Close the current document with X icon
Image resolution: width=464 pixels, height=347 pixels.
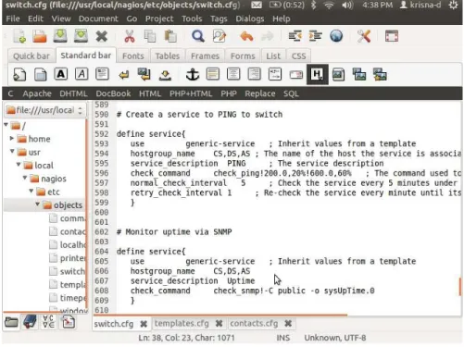[102, 36]
